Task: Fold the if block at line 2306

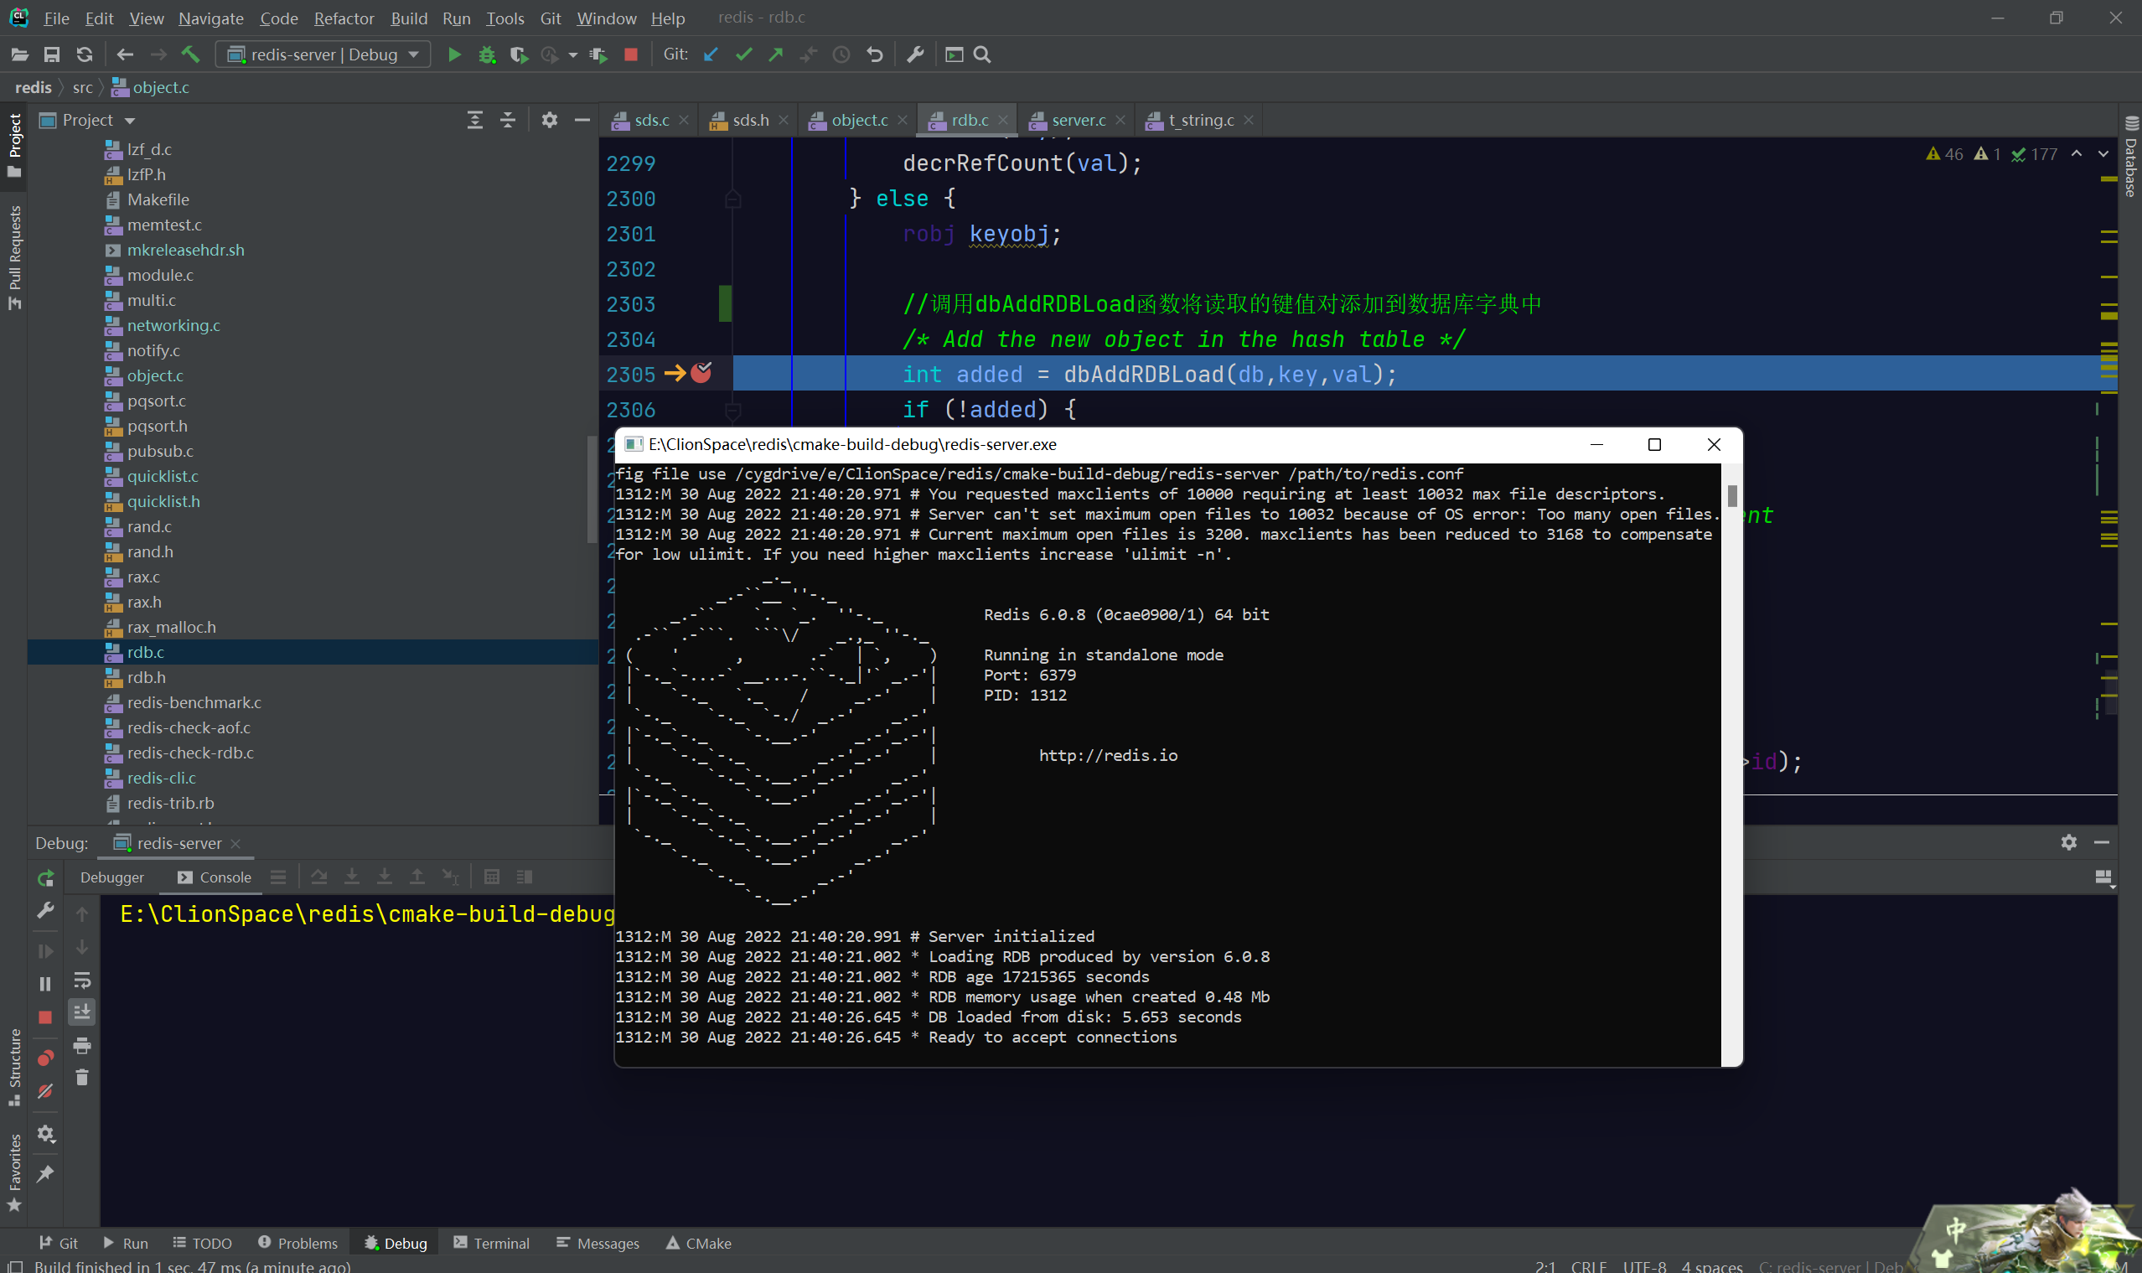Action: [x=732, y=410]
